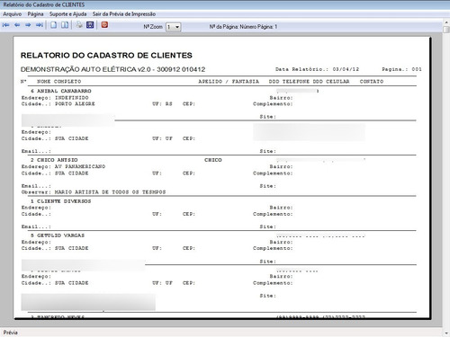Open the Suporte e Ajuda menu
This screenshot has height=337, width=450.
click(x=67, y=14)
